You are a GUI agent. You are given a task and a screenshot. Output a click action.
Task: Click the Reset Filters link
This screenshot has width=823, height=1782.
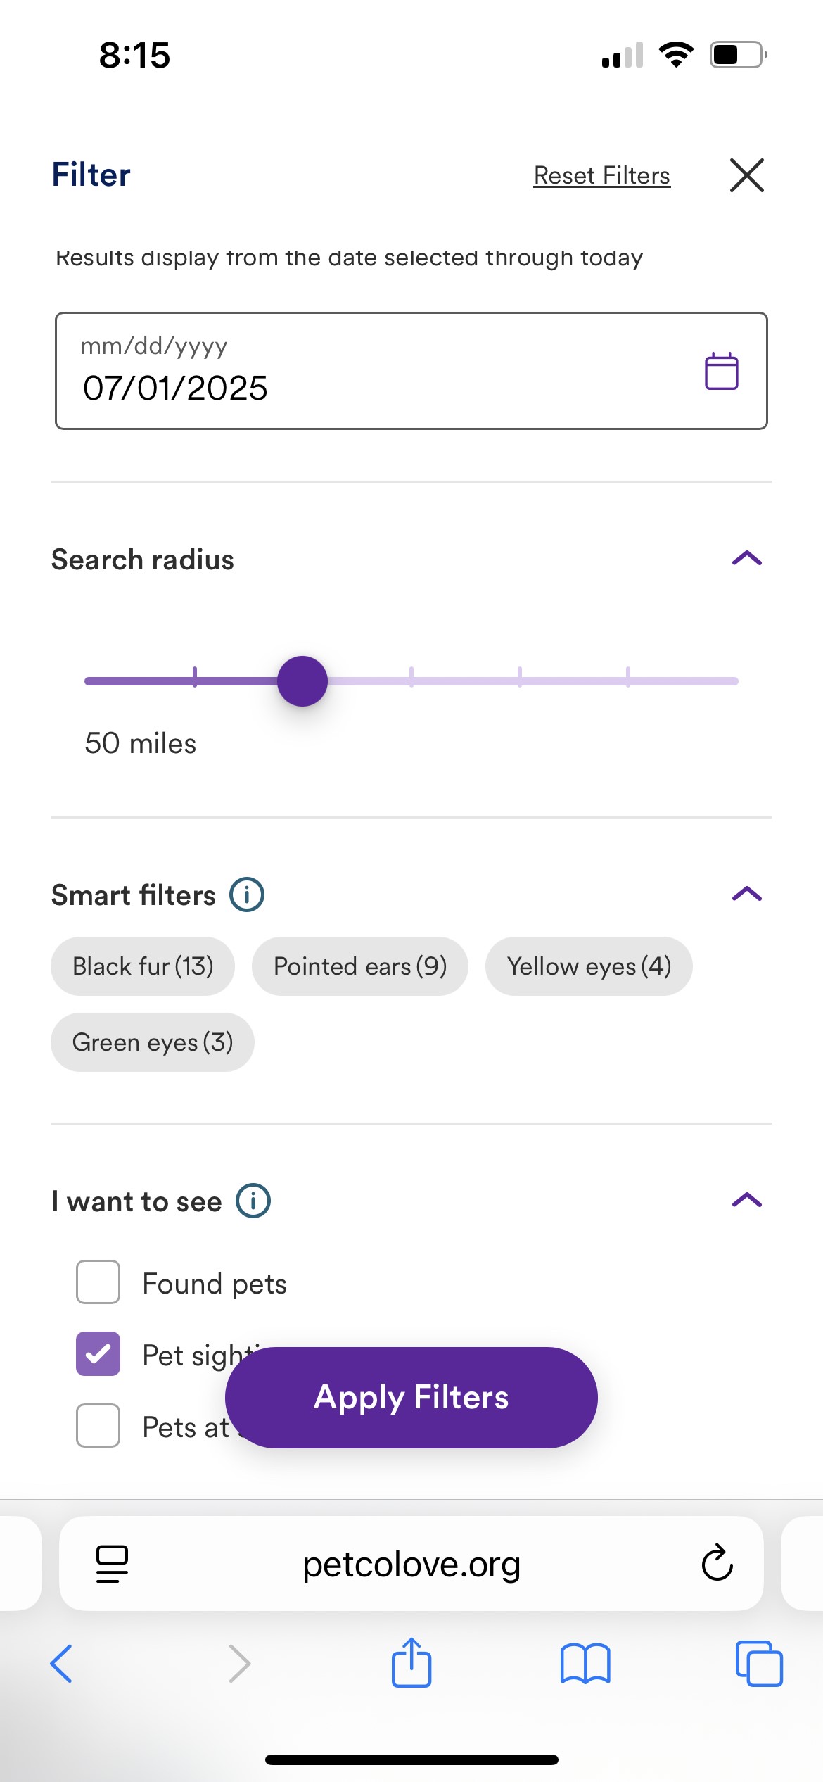[602, 175]
